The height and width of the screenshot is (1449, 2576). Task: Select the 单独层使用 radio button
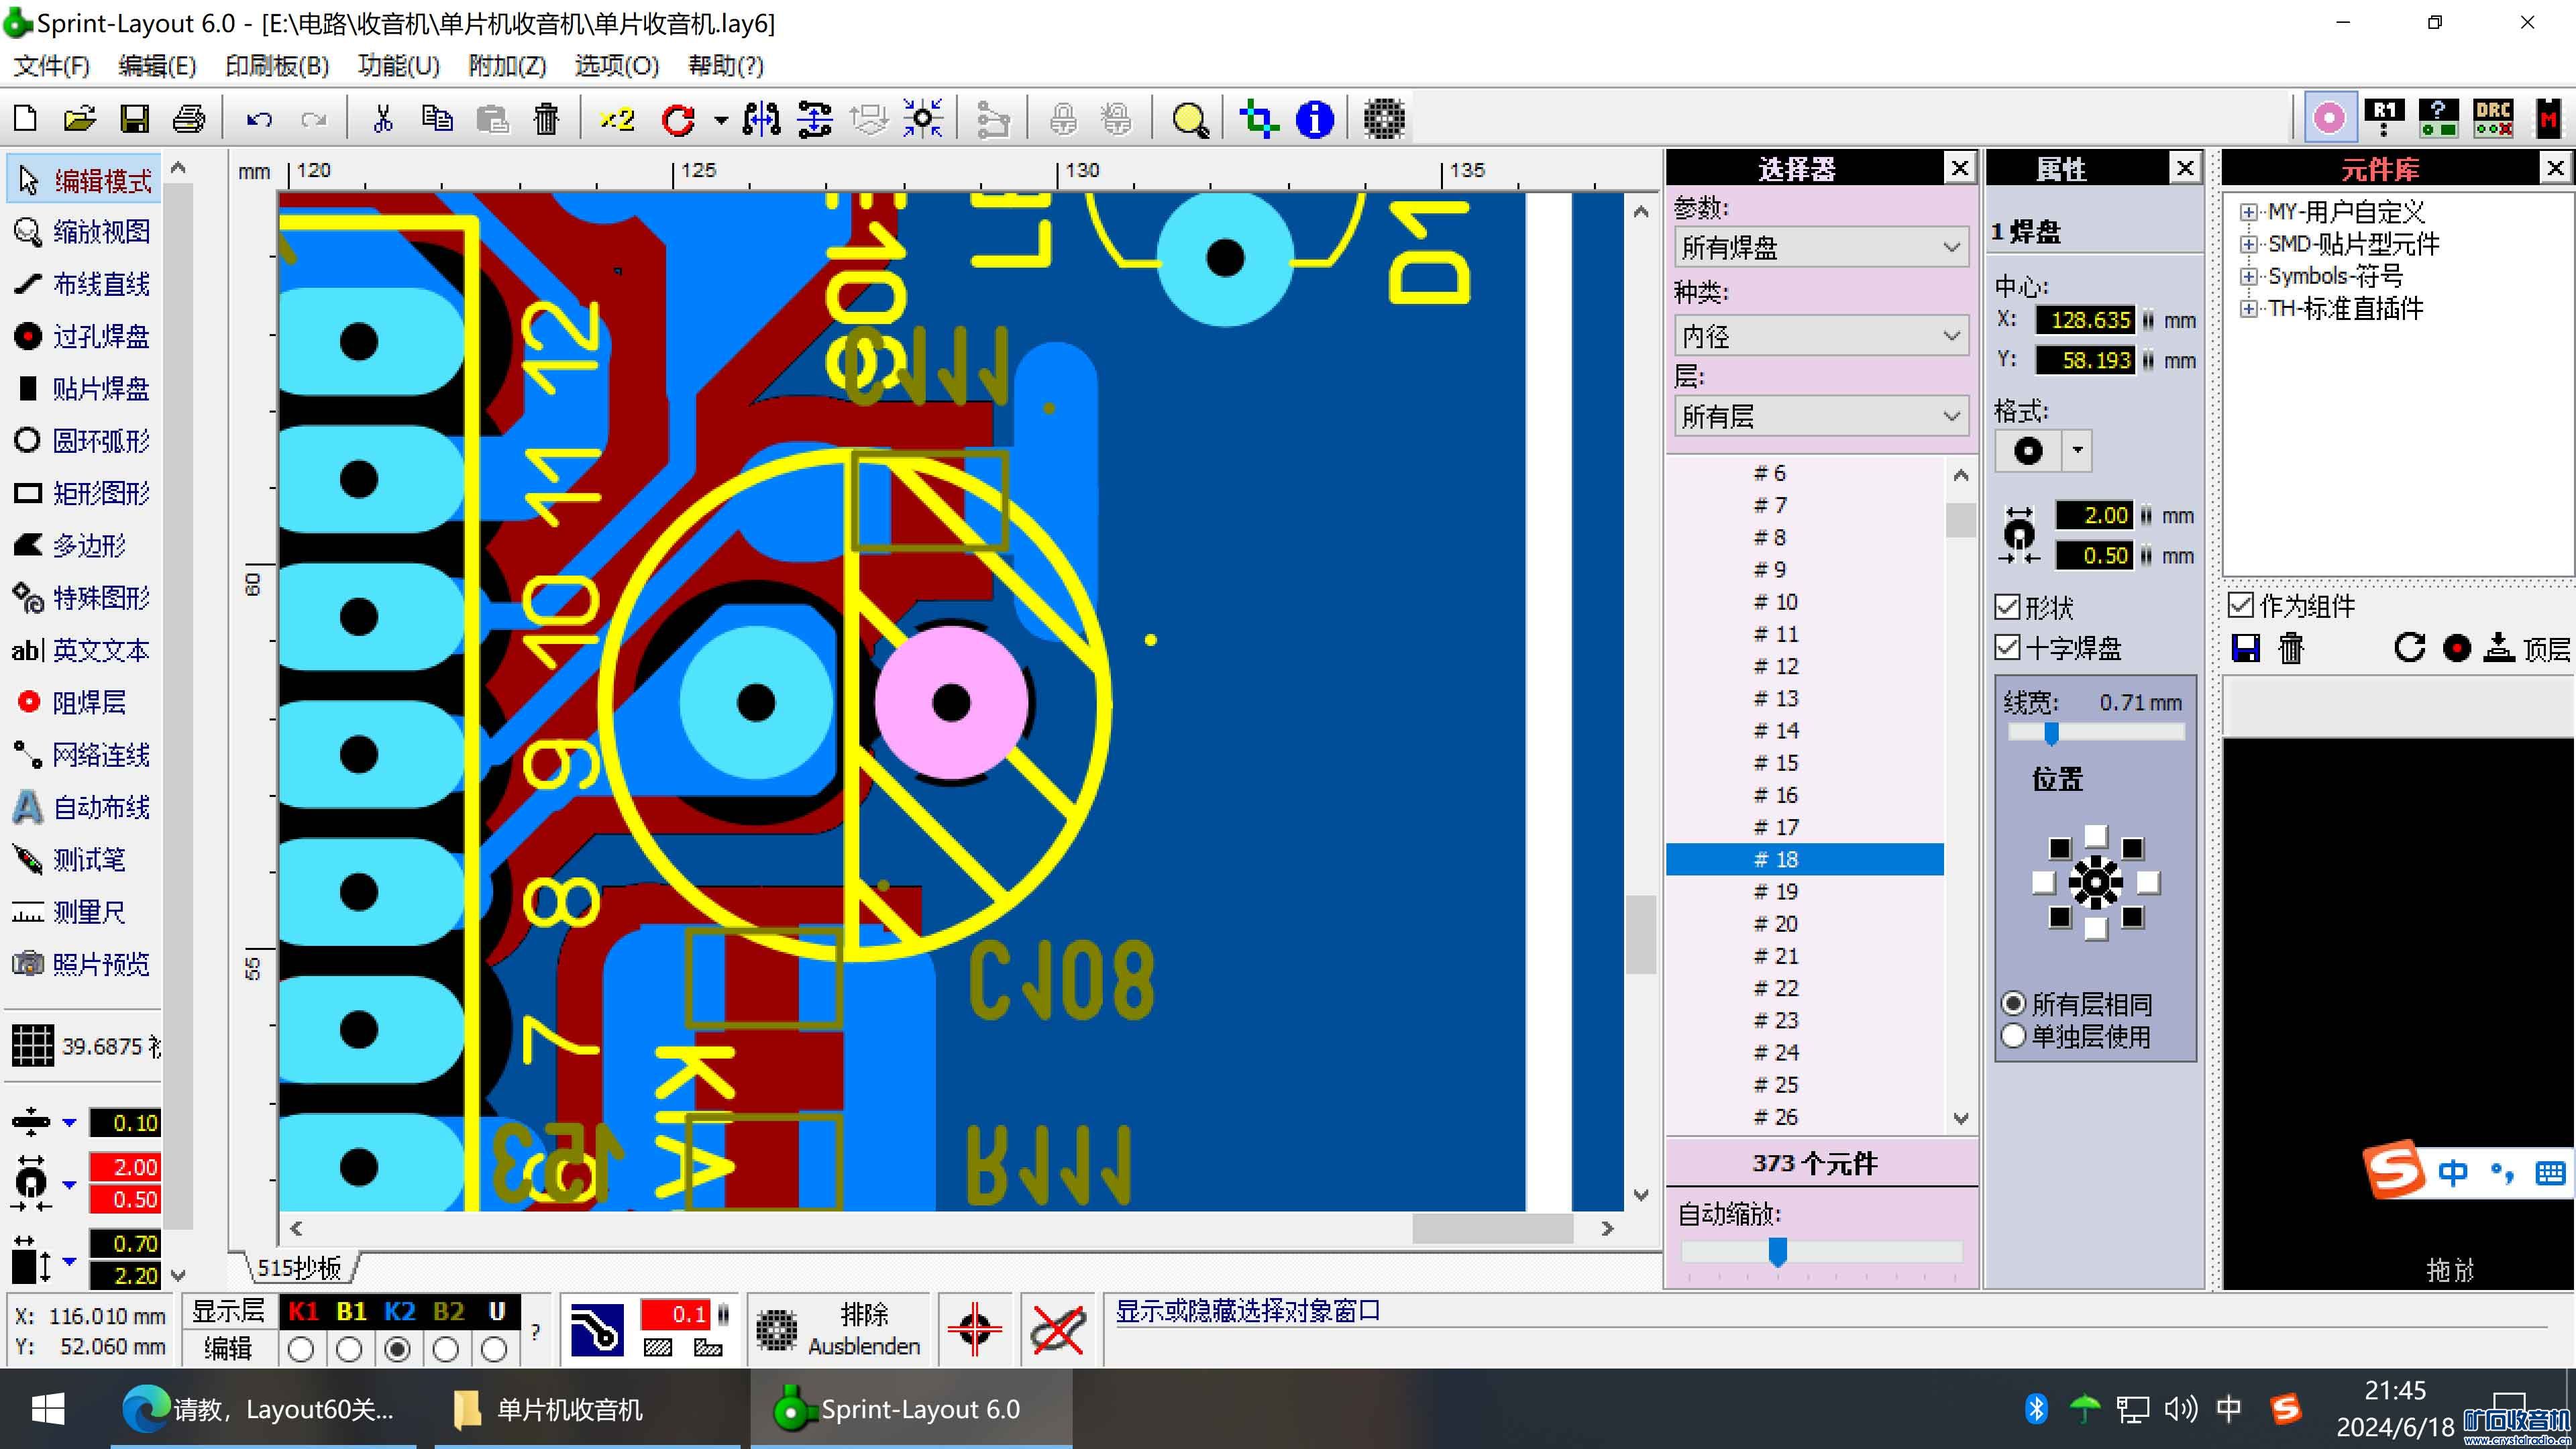tap(2014, 1036)
